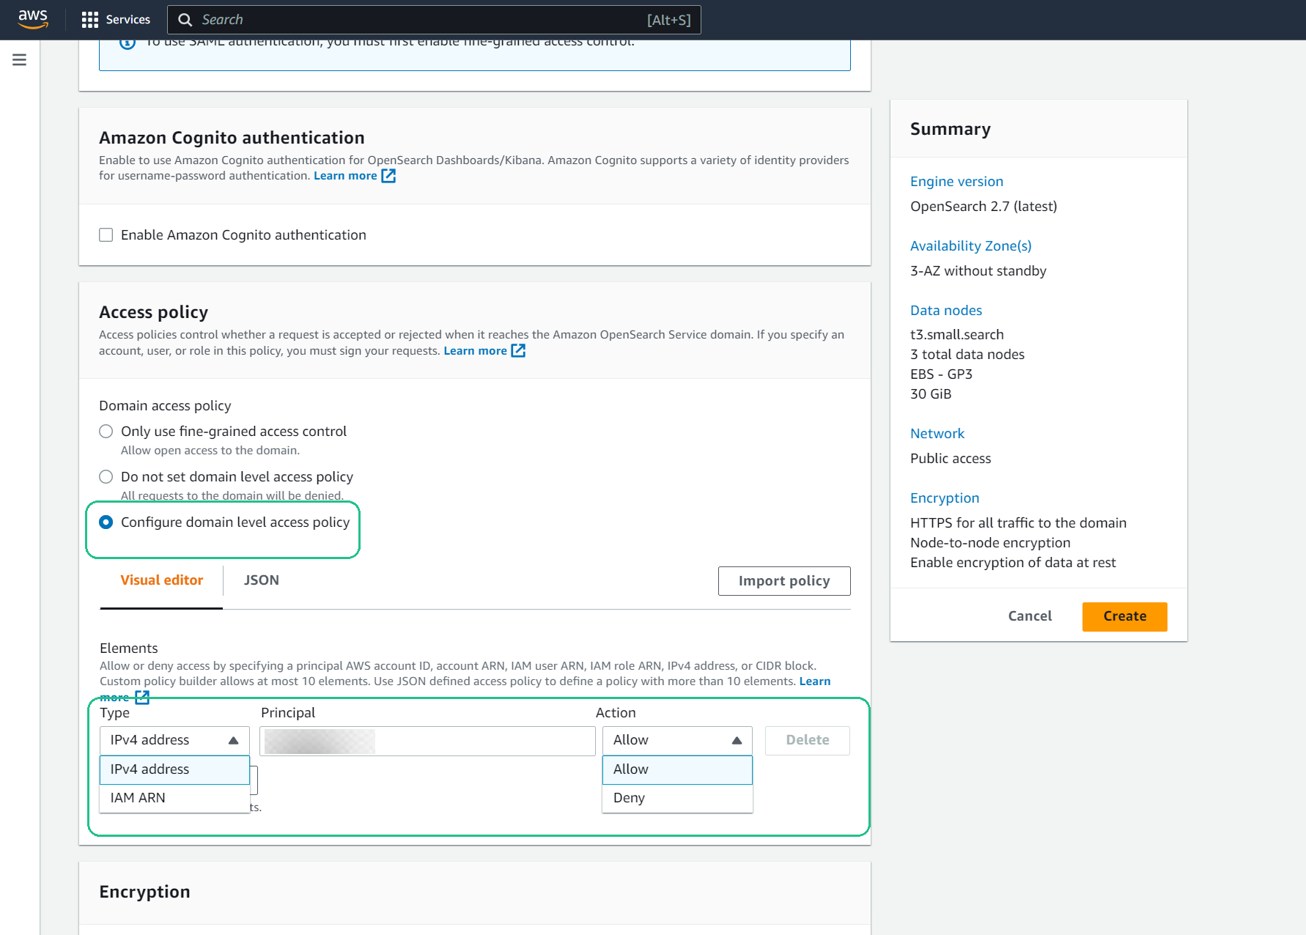The width and height of the screenshot is (1306, 935).
Task: Select Do not set domain level access policy
Action: (x=106, y=477)
